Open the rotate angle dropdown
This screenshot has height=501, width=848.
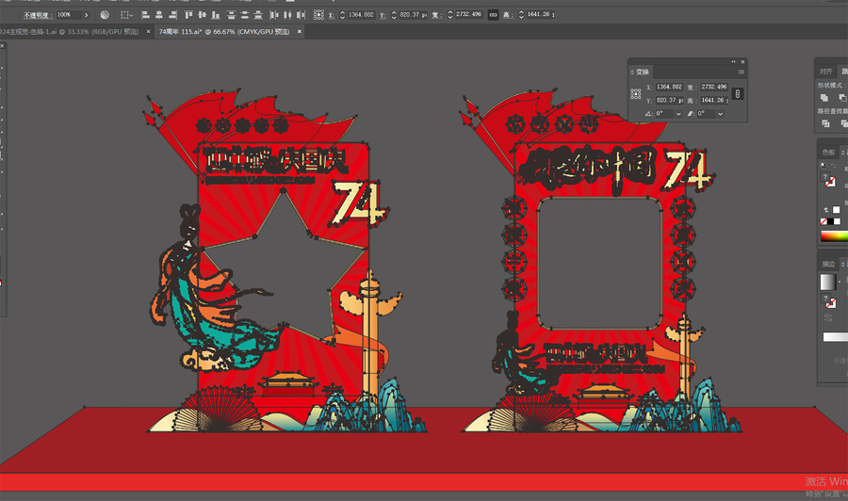678,114
